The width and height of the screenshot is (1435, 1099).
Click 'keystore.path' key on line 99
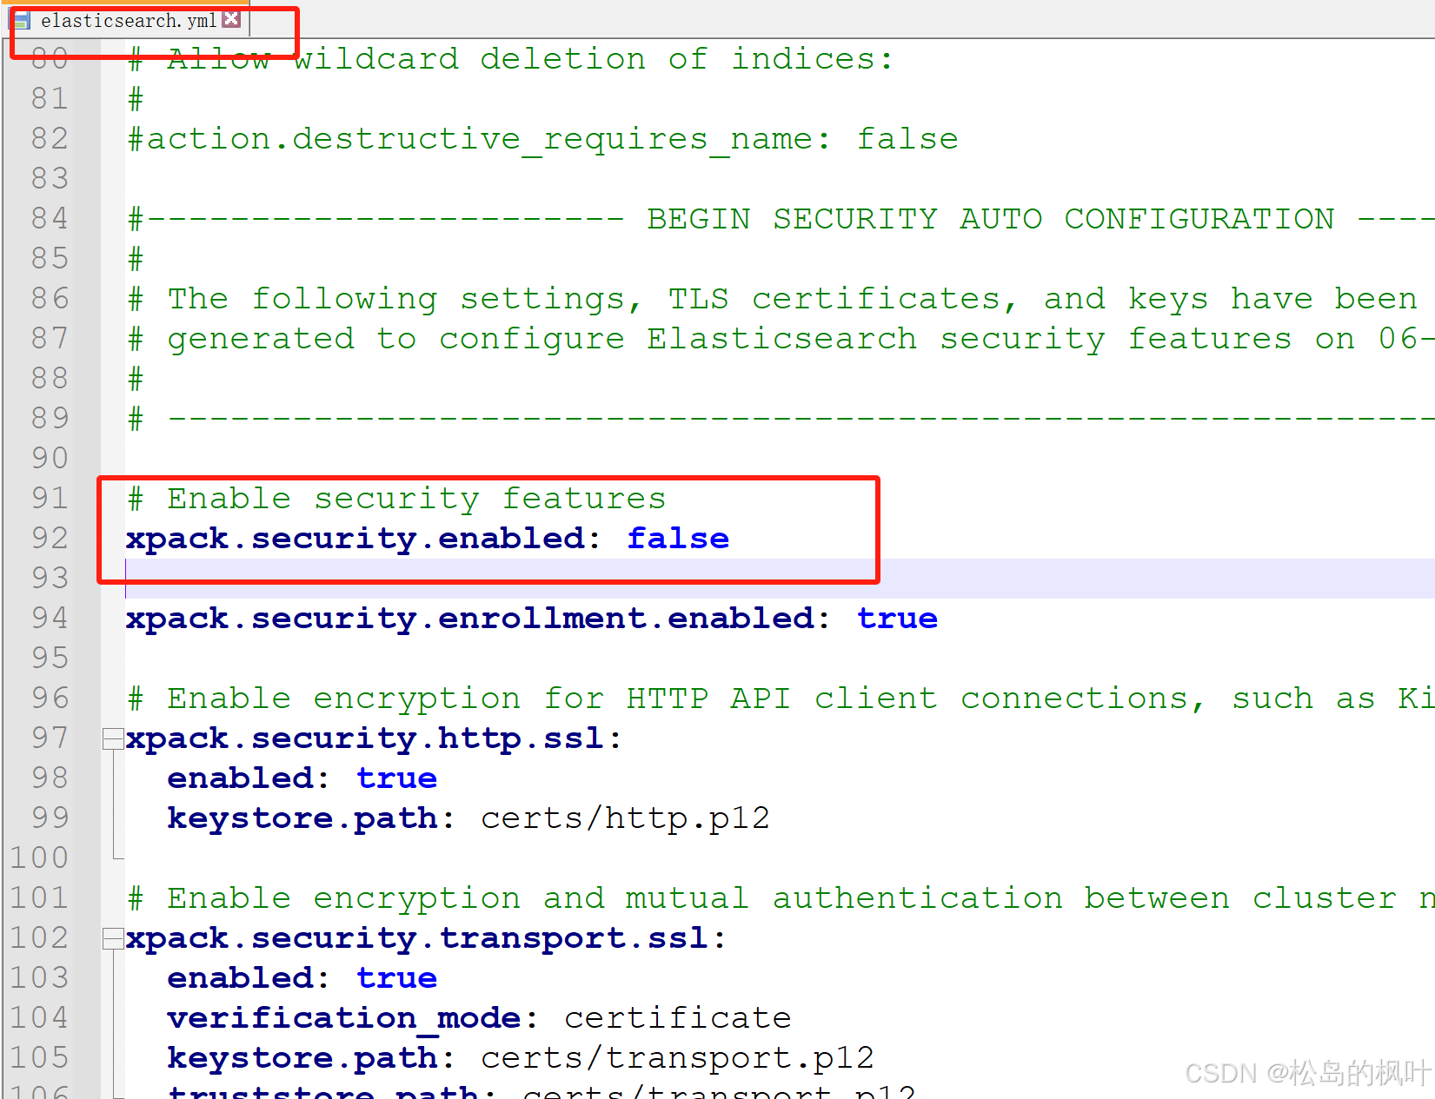click(x=302, y=818)
